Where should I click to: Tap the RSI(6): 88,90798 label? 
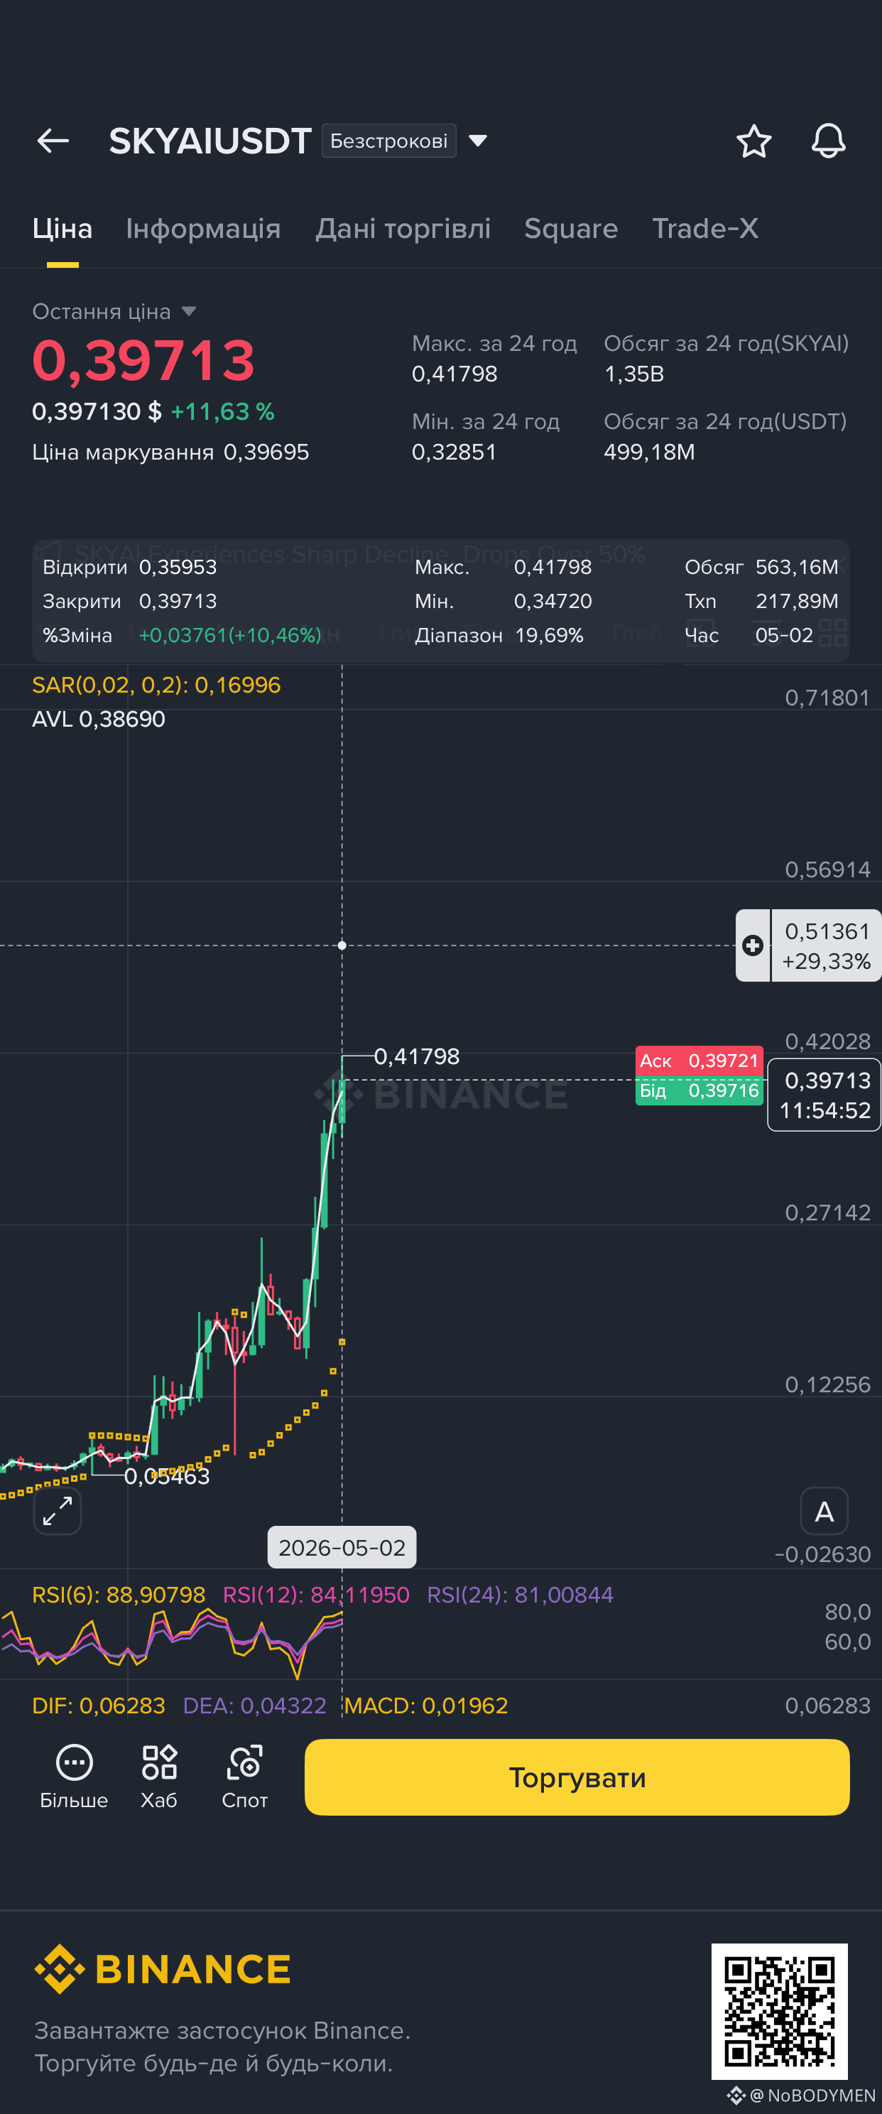coord(118,1595)
